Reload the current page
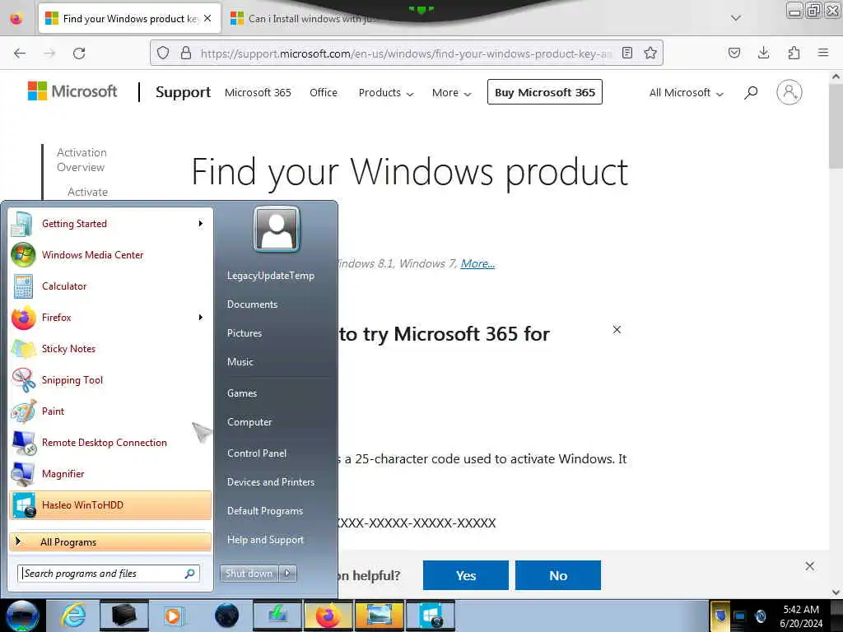The width and height of the screenshot is (843, 632). point(79,53)
